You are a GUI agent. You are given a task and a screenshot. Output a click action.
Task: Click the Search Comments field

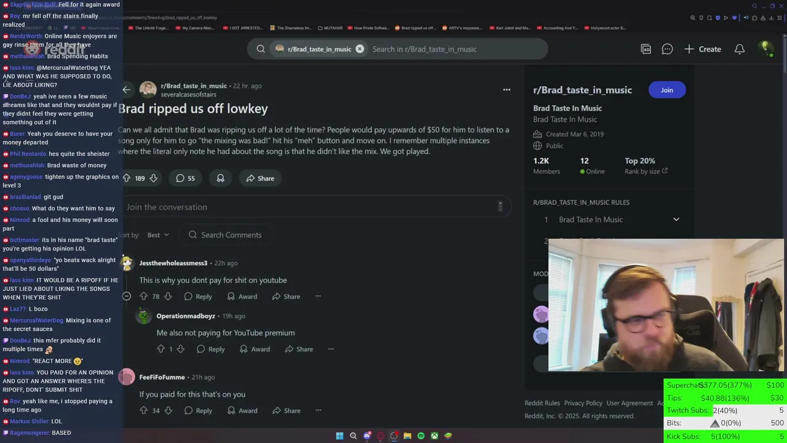[226, 235]
